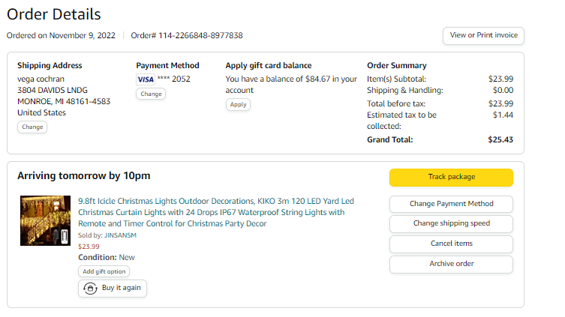The height and width of the screenshot is (317, 565).
Task: Open the Icicle Christmas Lights product link
Action: click(x=216, y=212)
